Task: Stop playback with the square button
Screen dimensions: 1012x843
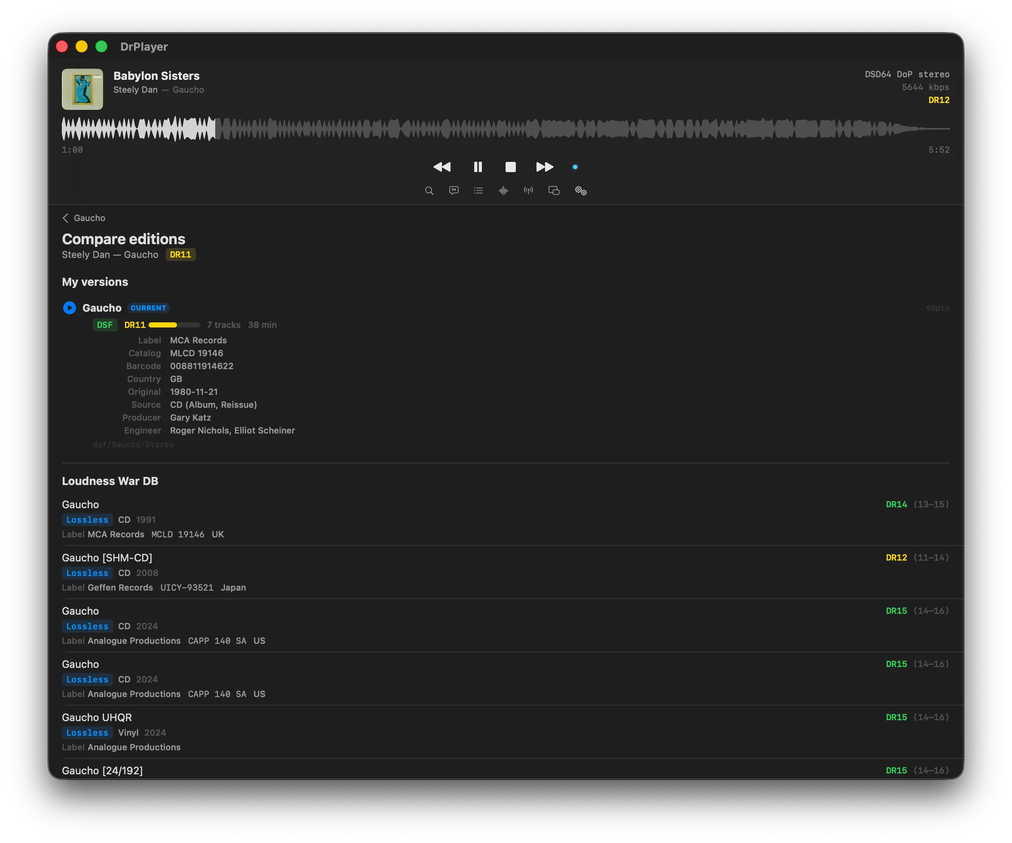Action: coord(510,167)
